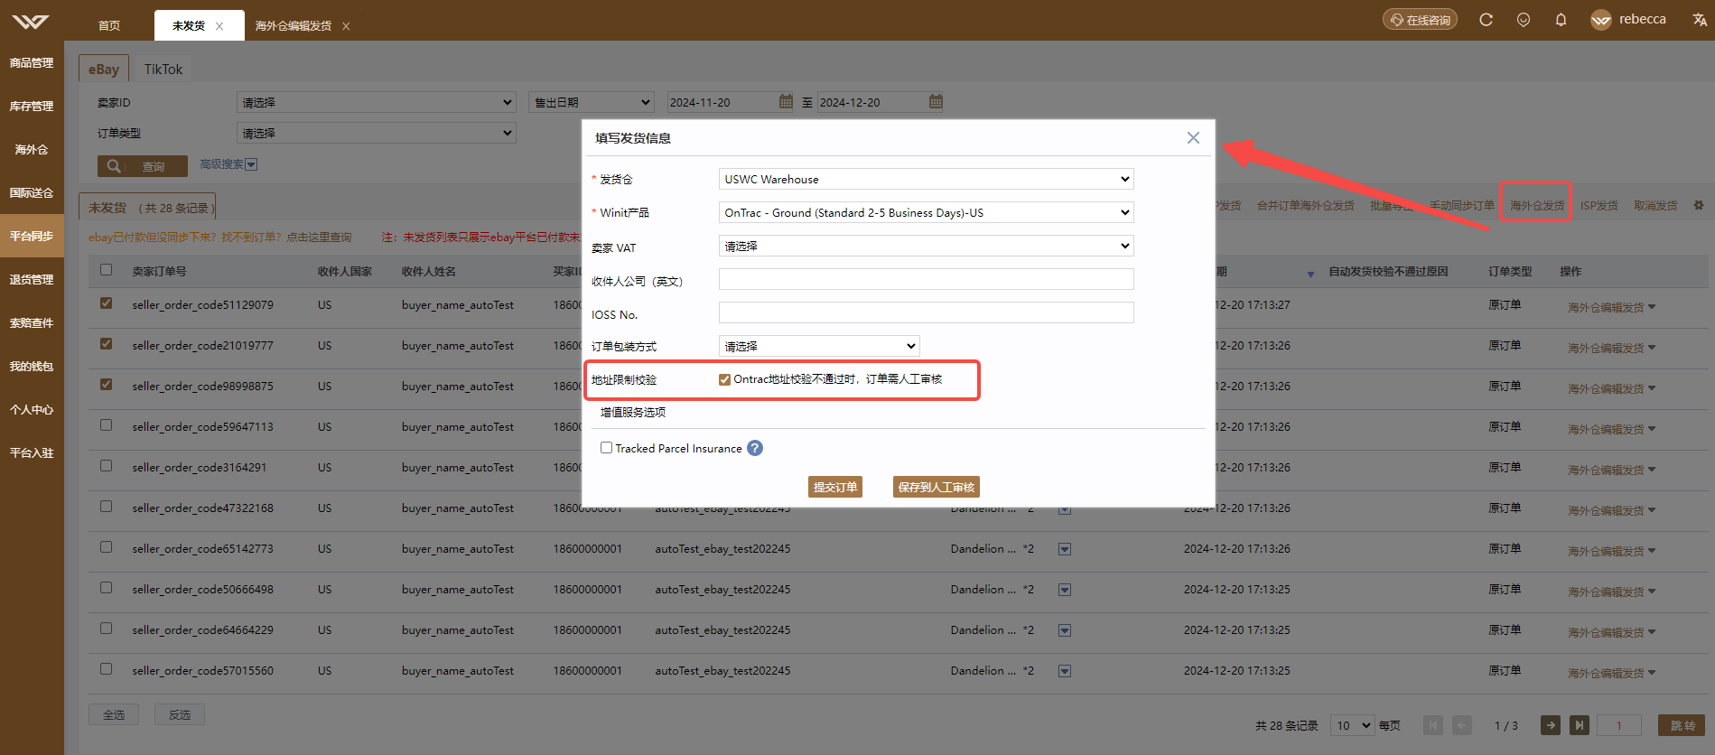
Task: Focus the 收件人公司 (英文) input field
Action: [x=926, y=279]
